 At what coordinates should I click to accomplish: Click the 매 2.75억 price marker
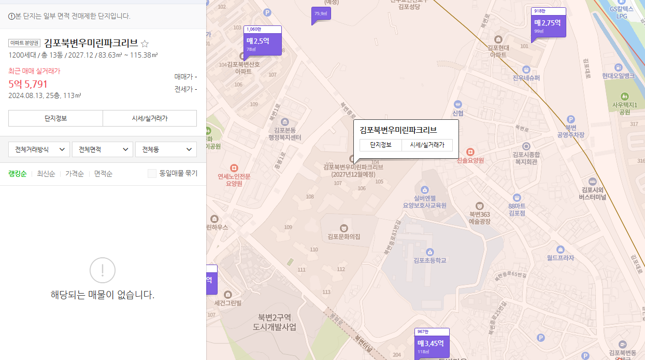(548, 23)
